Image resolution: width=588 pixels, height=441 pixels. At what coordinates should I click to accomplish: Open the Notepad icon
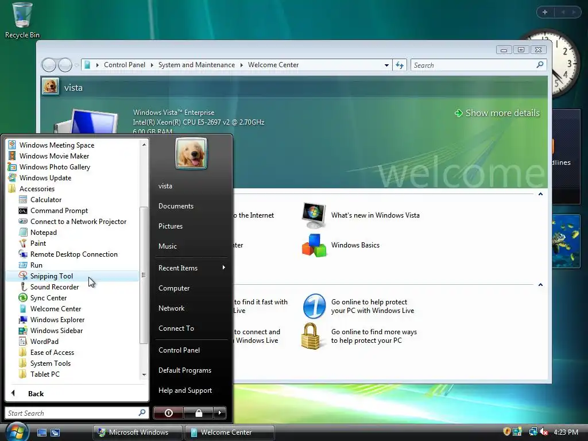pos(23,232)
